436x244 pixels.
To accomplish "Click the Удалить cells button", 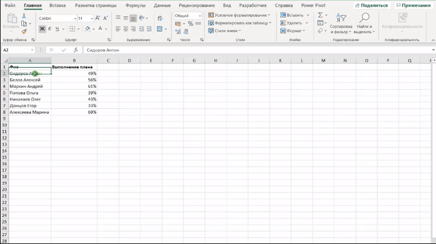I will [x=294, y=23].
